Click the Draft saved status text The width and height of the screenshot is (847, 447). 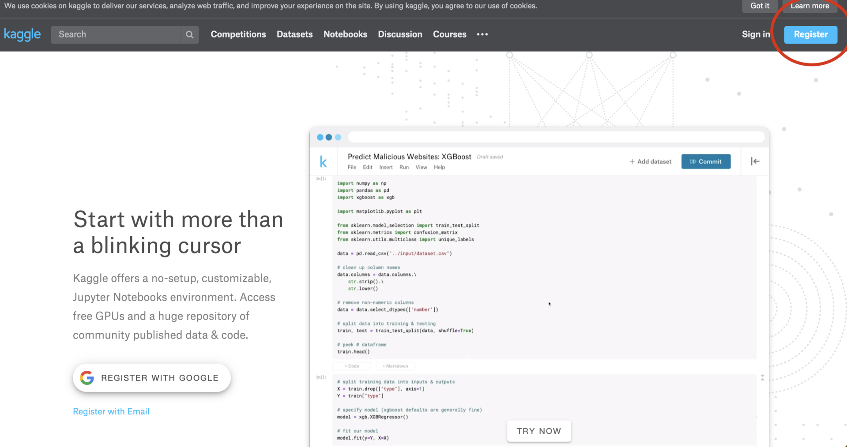click(x=490, y=157)
